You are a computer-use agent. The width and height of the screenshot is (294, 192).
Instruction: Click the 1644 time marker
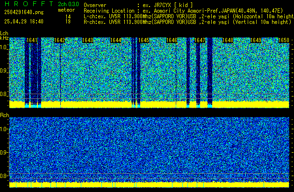pyautogui.click(x=116, y=40)
